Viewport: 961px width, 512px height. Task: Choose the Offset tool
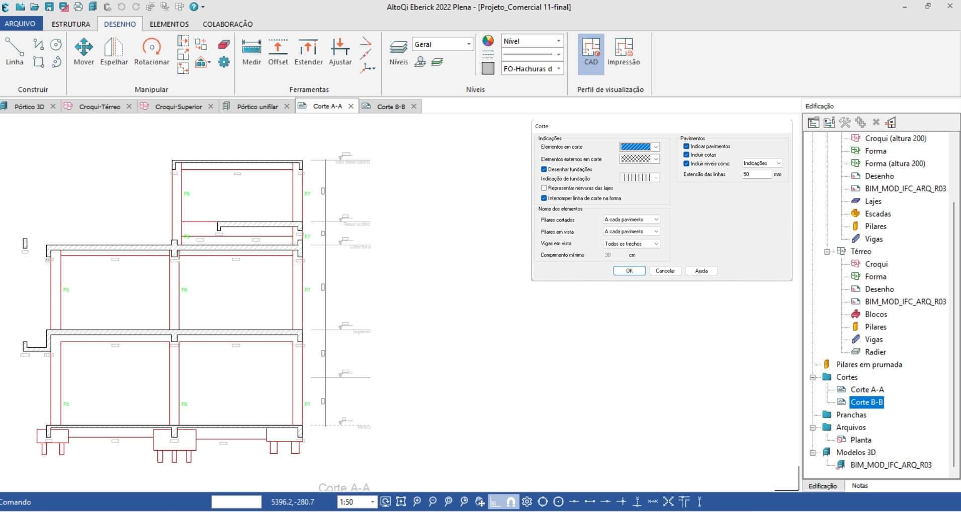pos(278,52)
